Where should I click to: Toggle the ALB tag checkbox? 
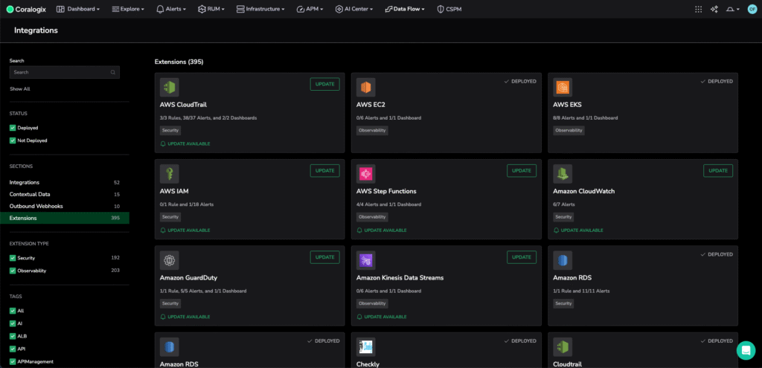pos(13,336)
